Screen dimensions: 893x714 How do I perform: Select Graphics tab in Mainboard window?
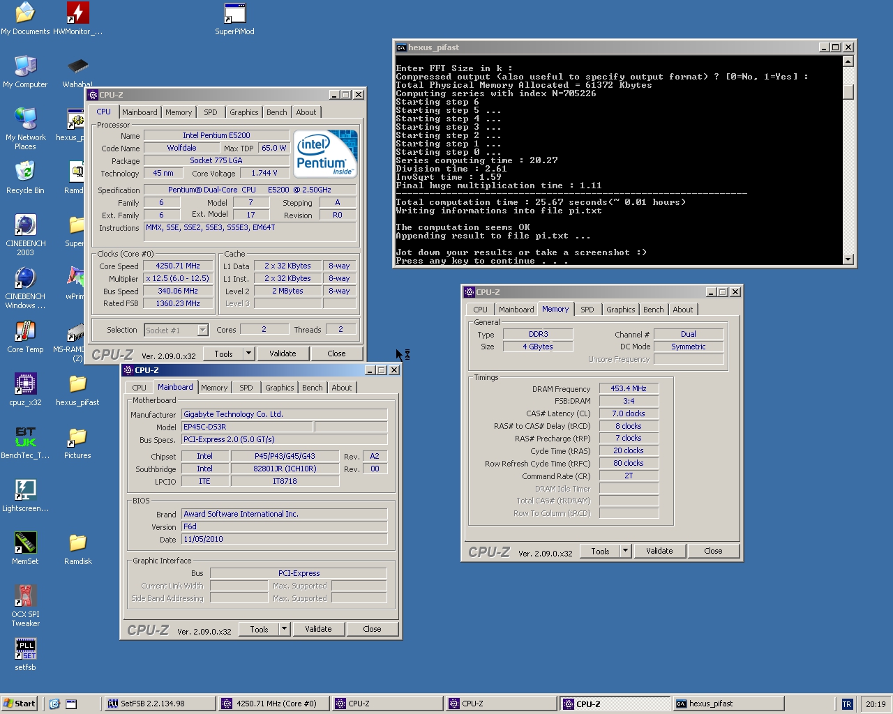click(279, 388)
